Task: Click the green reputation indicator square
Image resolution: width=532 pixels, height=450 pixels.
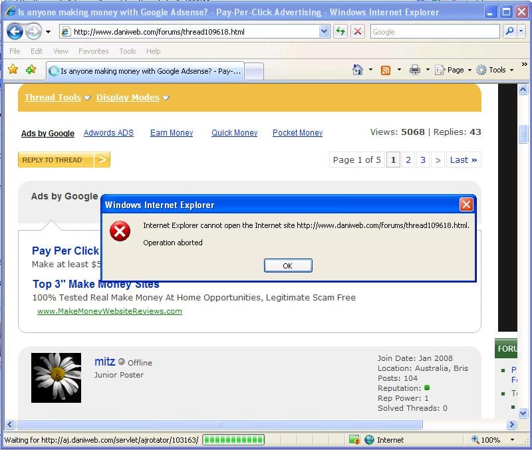Action: tap(427, 388)
